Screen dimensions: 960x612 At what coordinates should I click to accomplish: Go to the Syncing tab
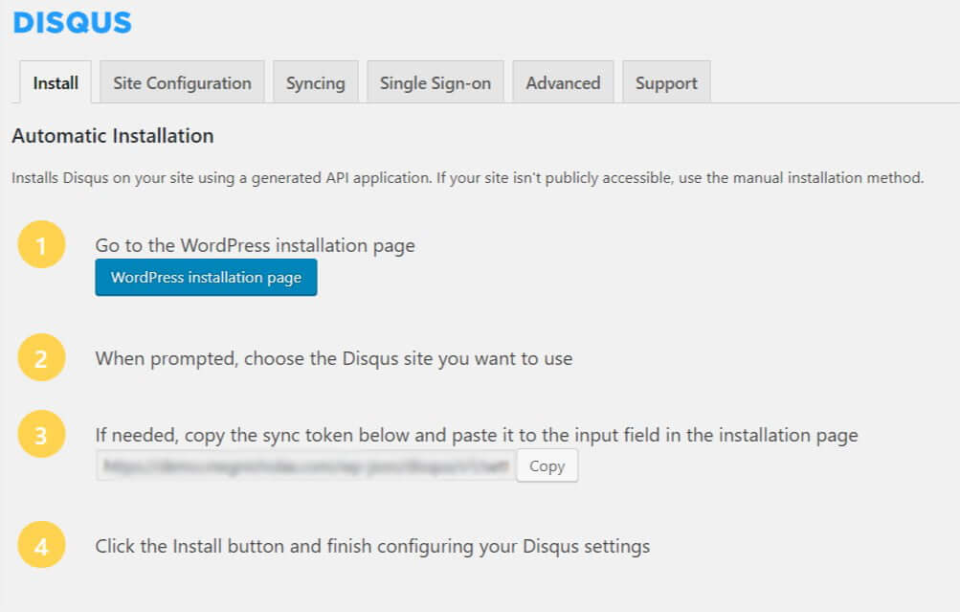(315, 82)
